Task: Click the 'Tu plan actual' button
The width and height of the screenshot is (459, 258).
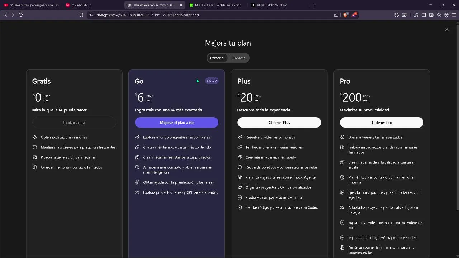Action: tap(74, 123)
